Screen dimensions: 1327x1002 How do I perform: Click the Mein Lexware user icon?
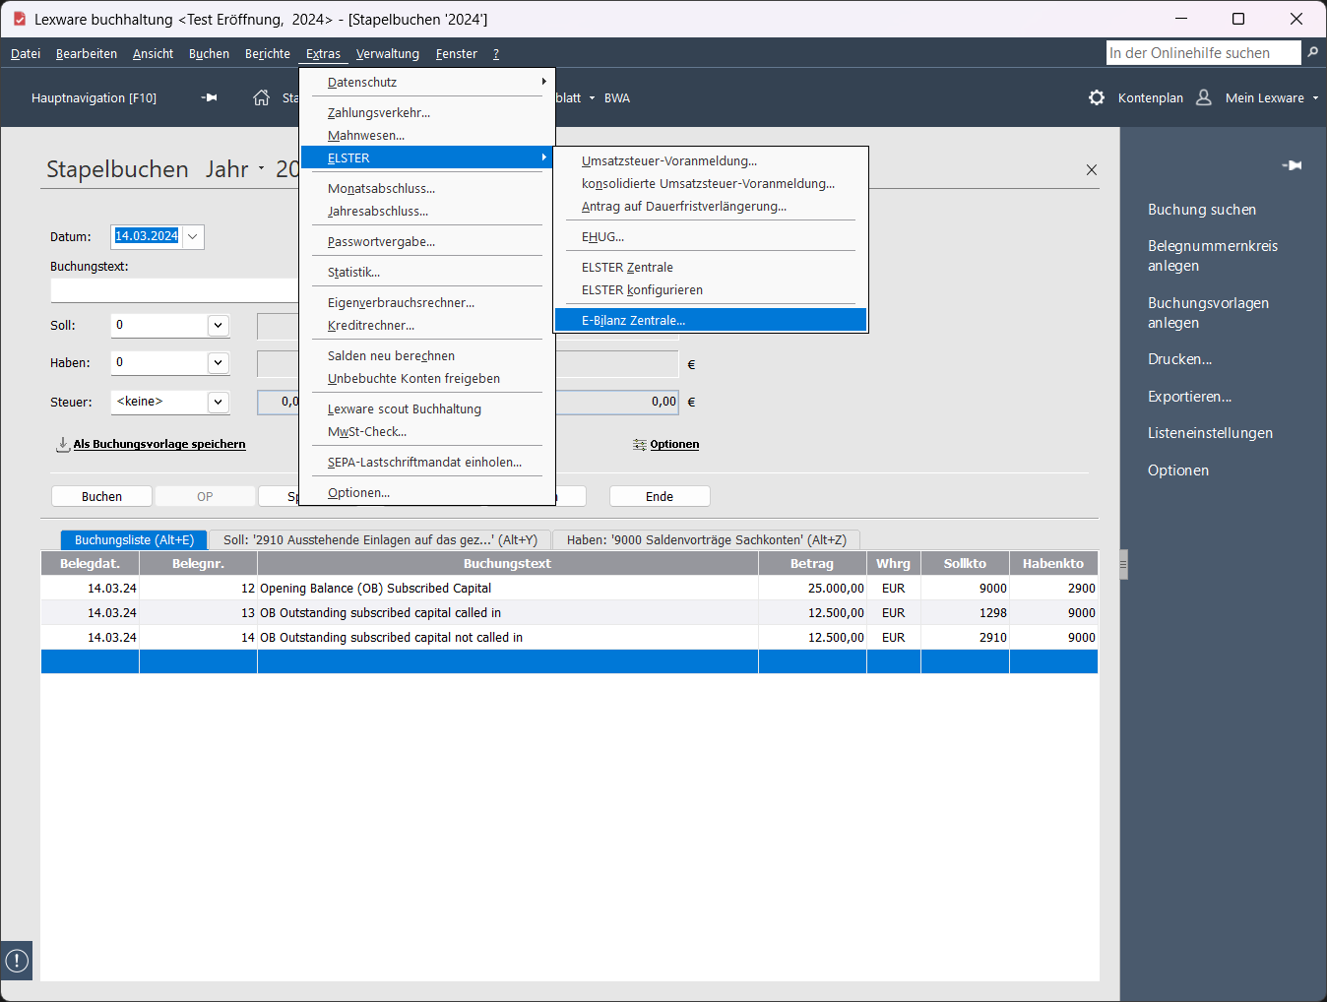[x=1203, y=97]
